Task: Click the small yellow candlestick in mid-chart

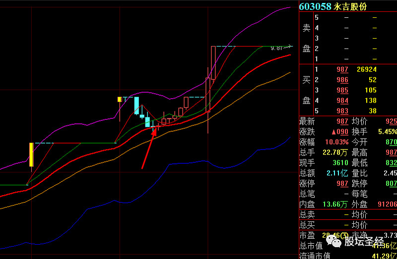Action: 120,100
